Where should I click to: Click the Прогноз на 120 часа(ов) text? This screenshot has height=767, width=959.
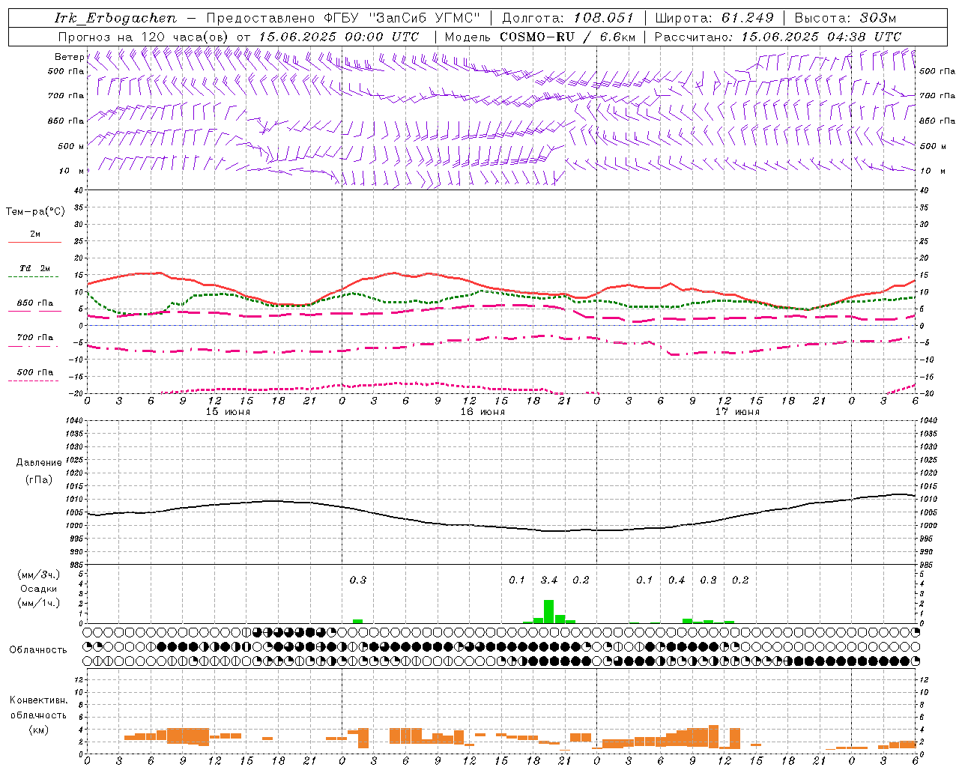144,37
